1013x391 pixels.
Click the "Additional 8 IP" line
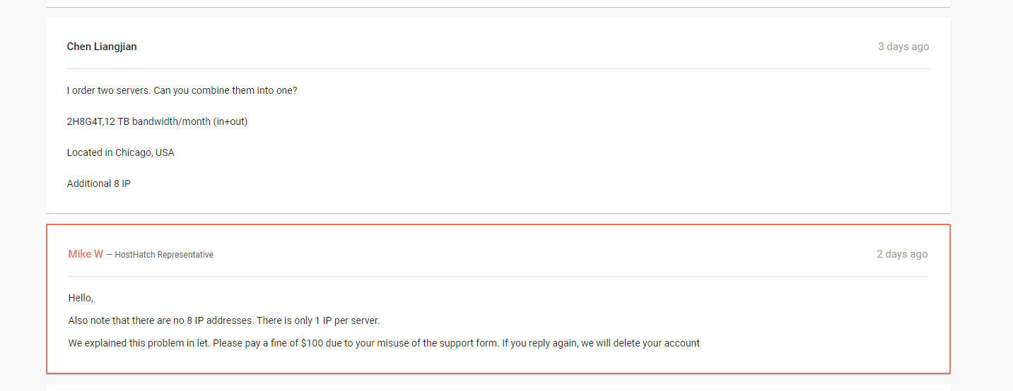tap(98, 184)
